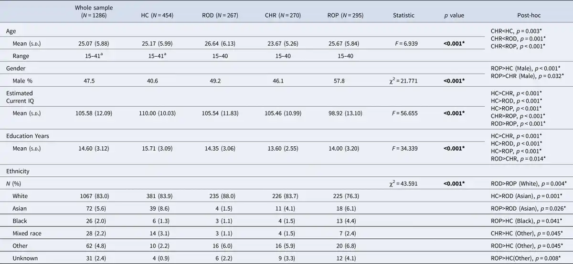
Task: Click the ROD (N = 267) header
Action: (220, 15)
